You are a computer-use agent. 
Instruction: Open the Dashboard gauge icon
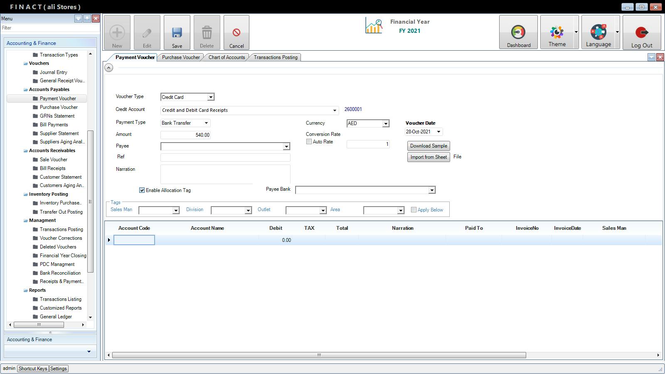coord(518,32)
